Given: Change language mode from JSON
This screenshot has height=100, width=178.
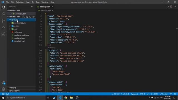Looking at the screenshot, I should click(154, 94).
